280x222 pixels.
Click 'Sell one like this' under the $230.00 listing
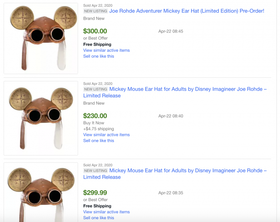98,141
